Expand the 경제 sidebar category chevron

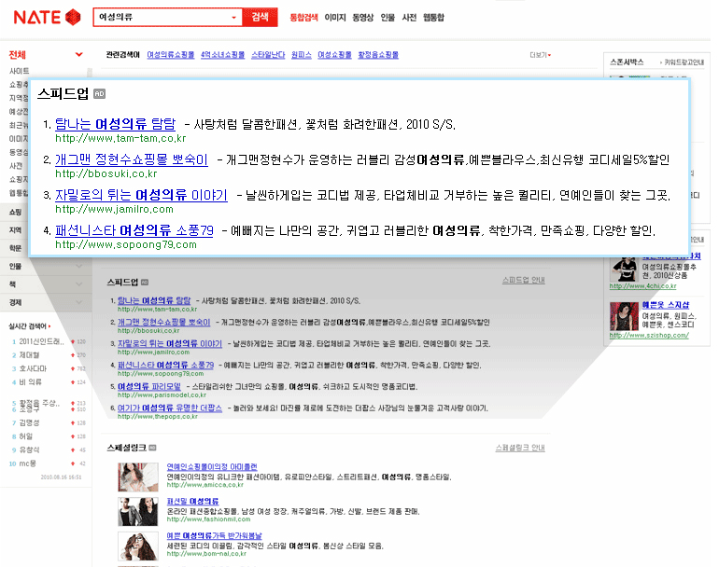pos(78,302)
